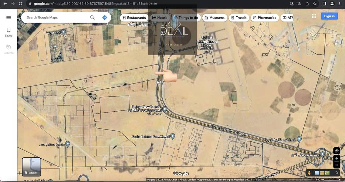This screenshot has width=345, height=182.
Task: Open the Chrome three-dot menu
Action: 340,4
